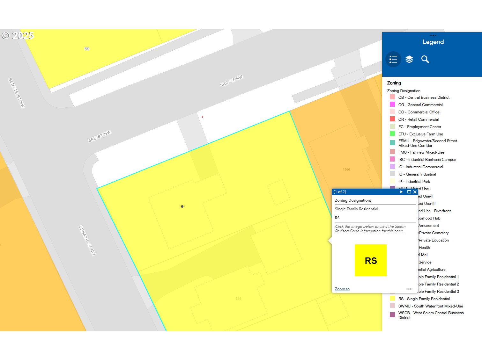Maximize the zoning popup window

(409, 192)
